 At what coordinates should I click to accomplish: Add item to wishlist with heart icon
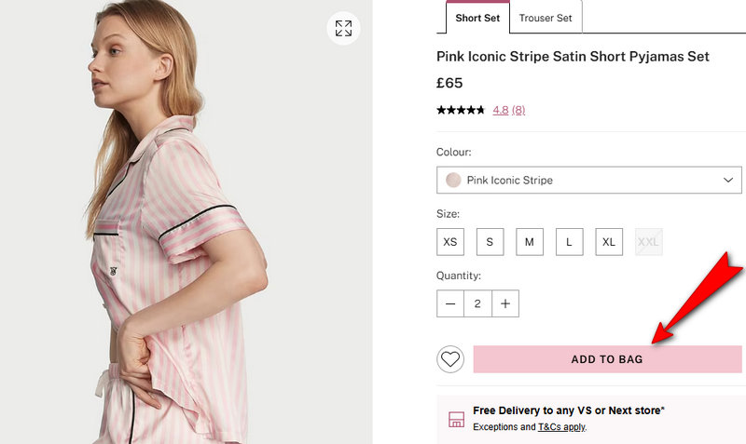[x=450, y=359]
